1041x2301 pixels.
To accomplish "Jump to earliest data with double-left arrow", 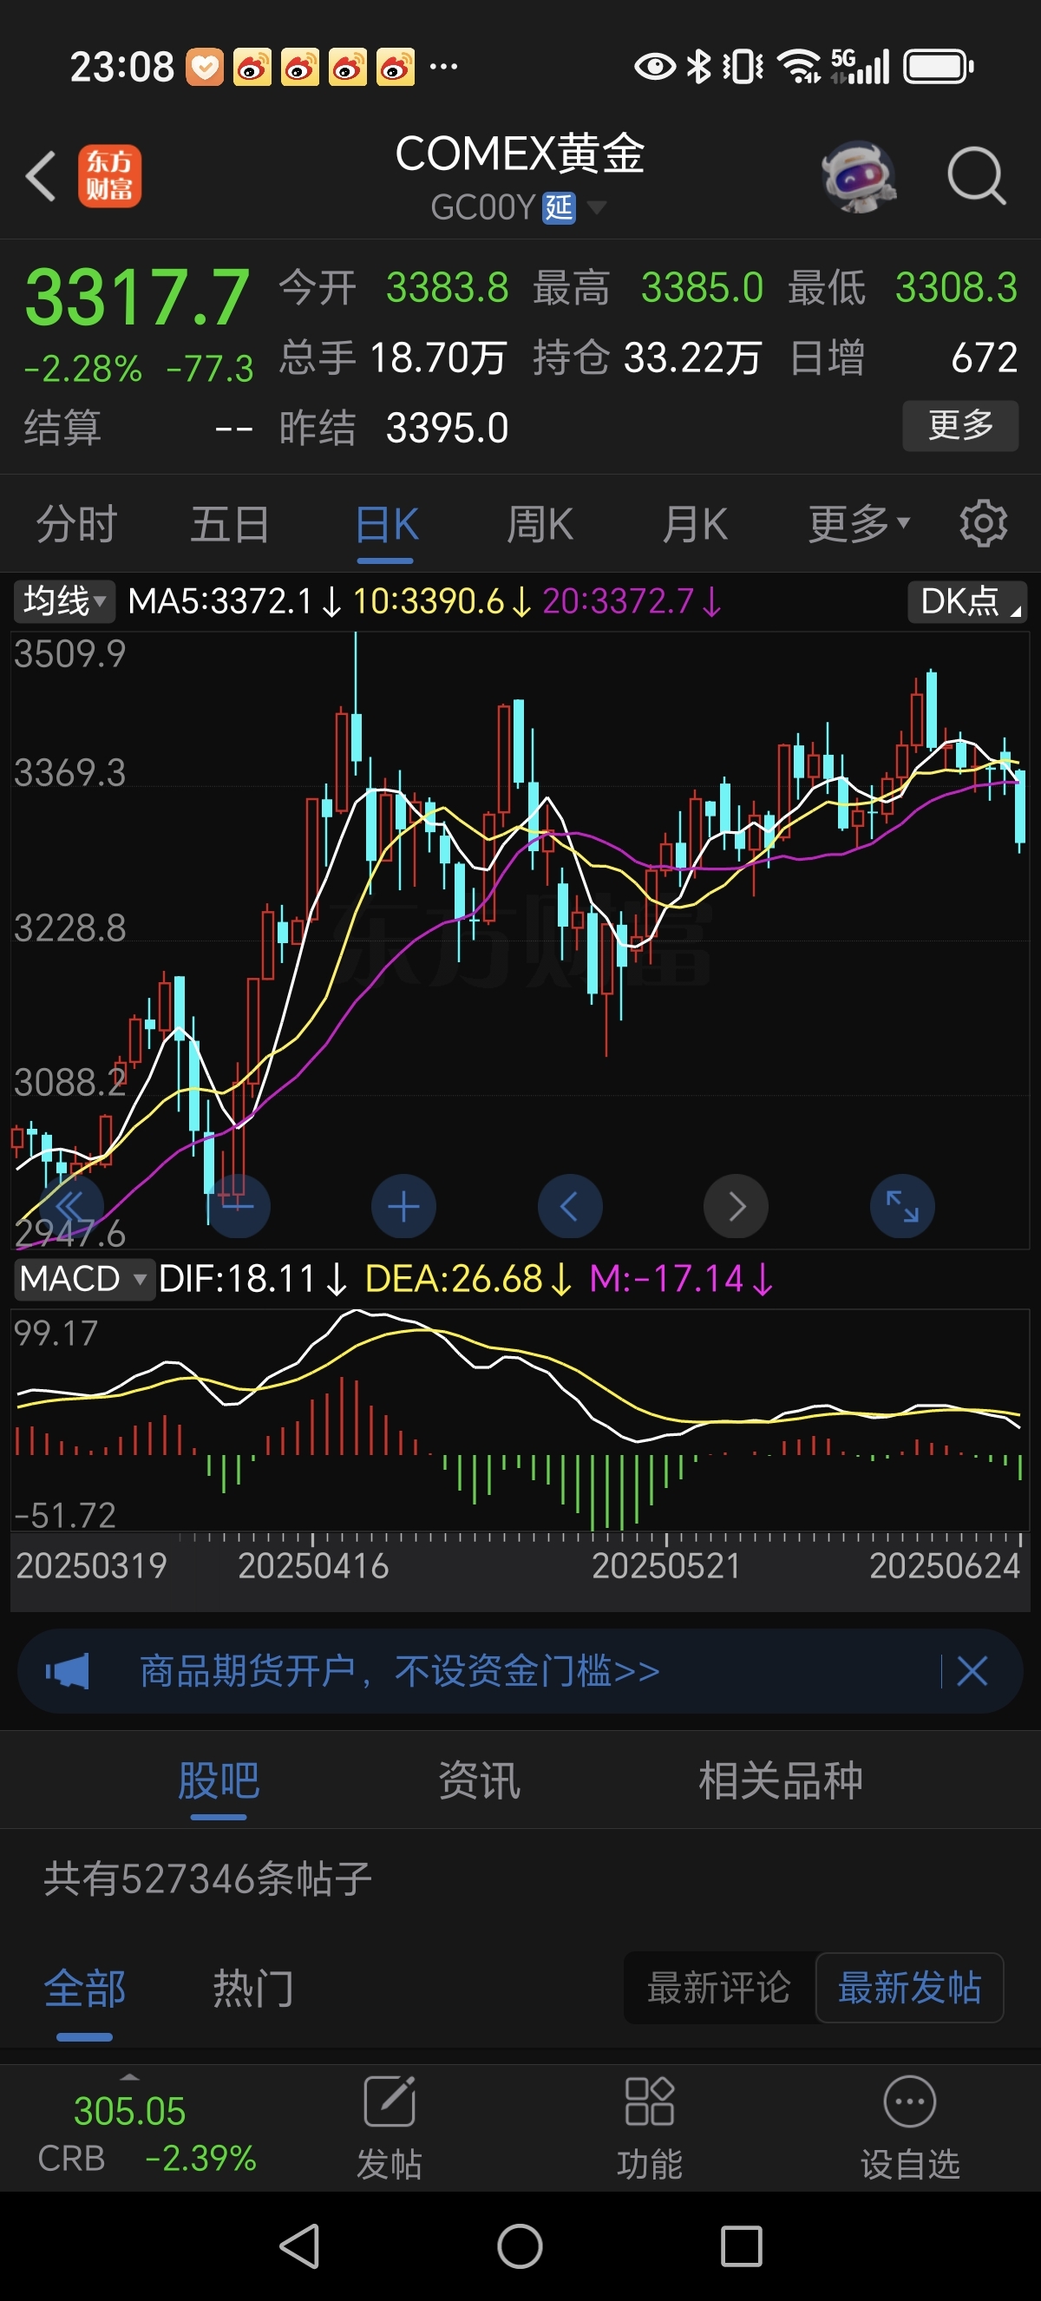I will pos(70,1207).
